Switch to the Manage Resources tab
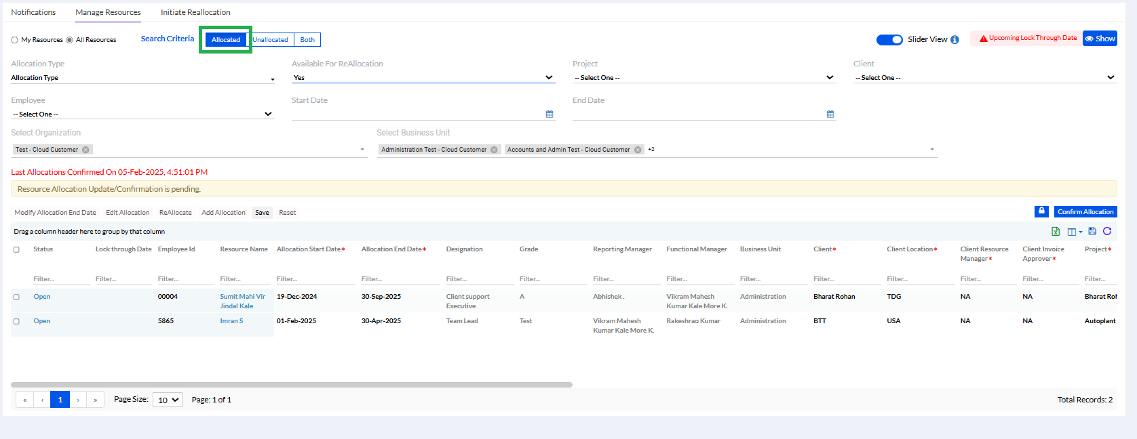 pyautogui.click(x=108, y=12)
